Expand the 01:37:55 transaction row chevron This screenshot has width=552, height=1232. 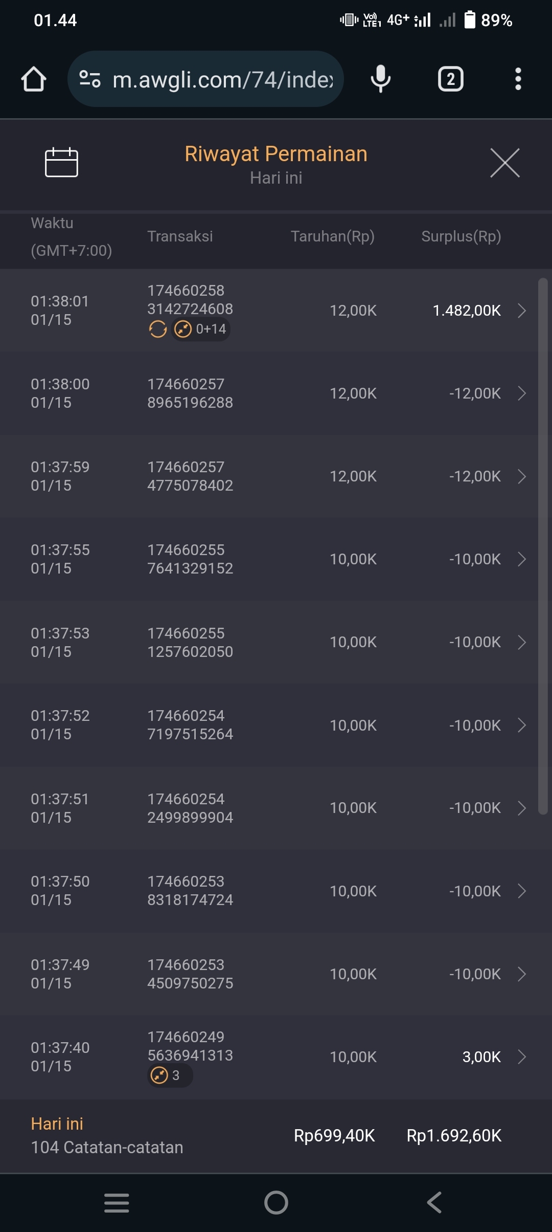click(x=522, y=559)
